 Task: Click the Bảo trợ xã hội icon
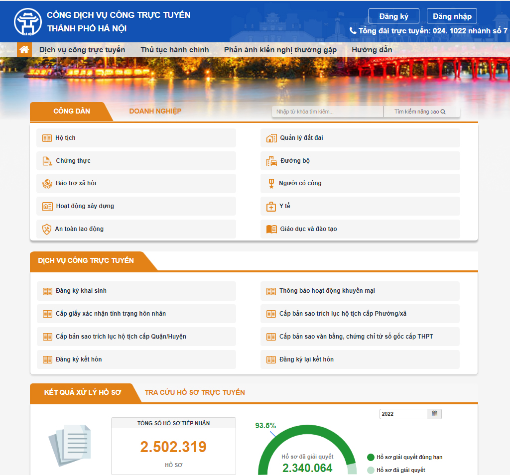47,184
